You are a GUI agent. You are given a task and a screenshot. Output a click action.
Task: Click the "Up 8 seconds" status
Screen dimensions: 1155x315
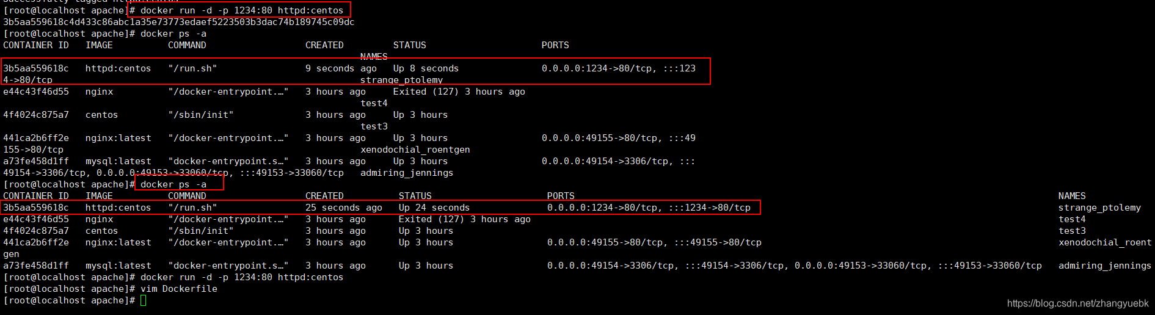click(x=426, y=68)
